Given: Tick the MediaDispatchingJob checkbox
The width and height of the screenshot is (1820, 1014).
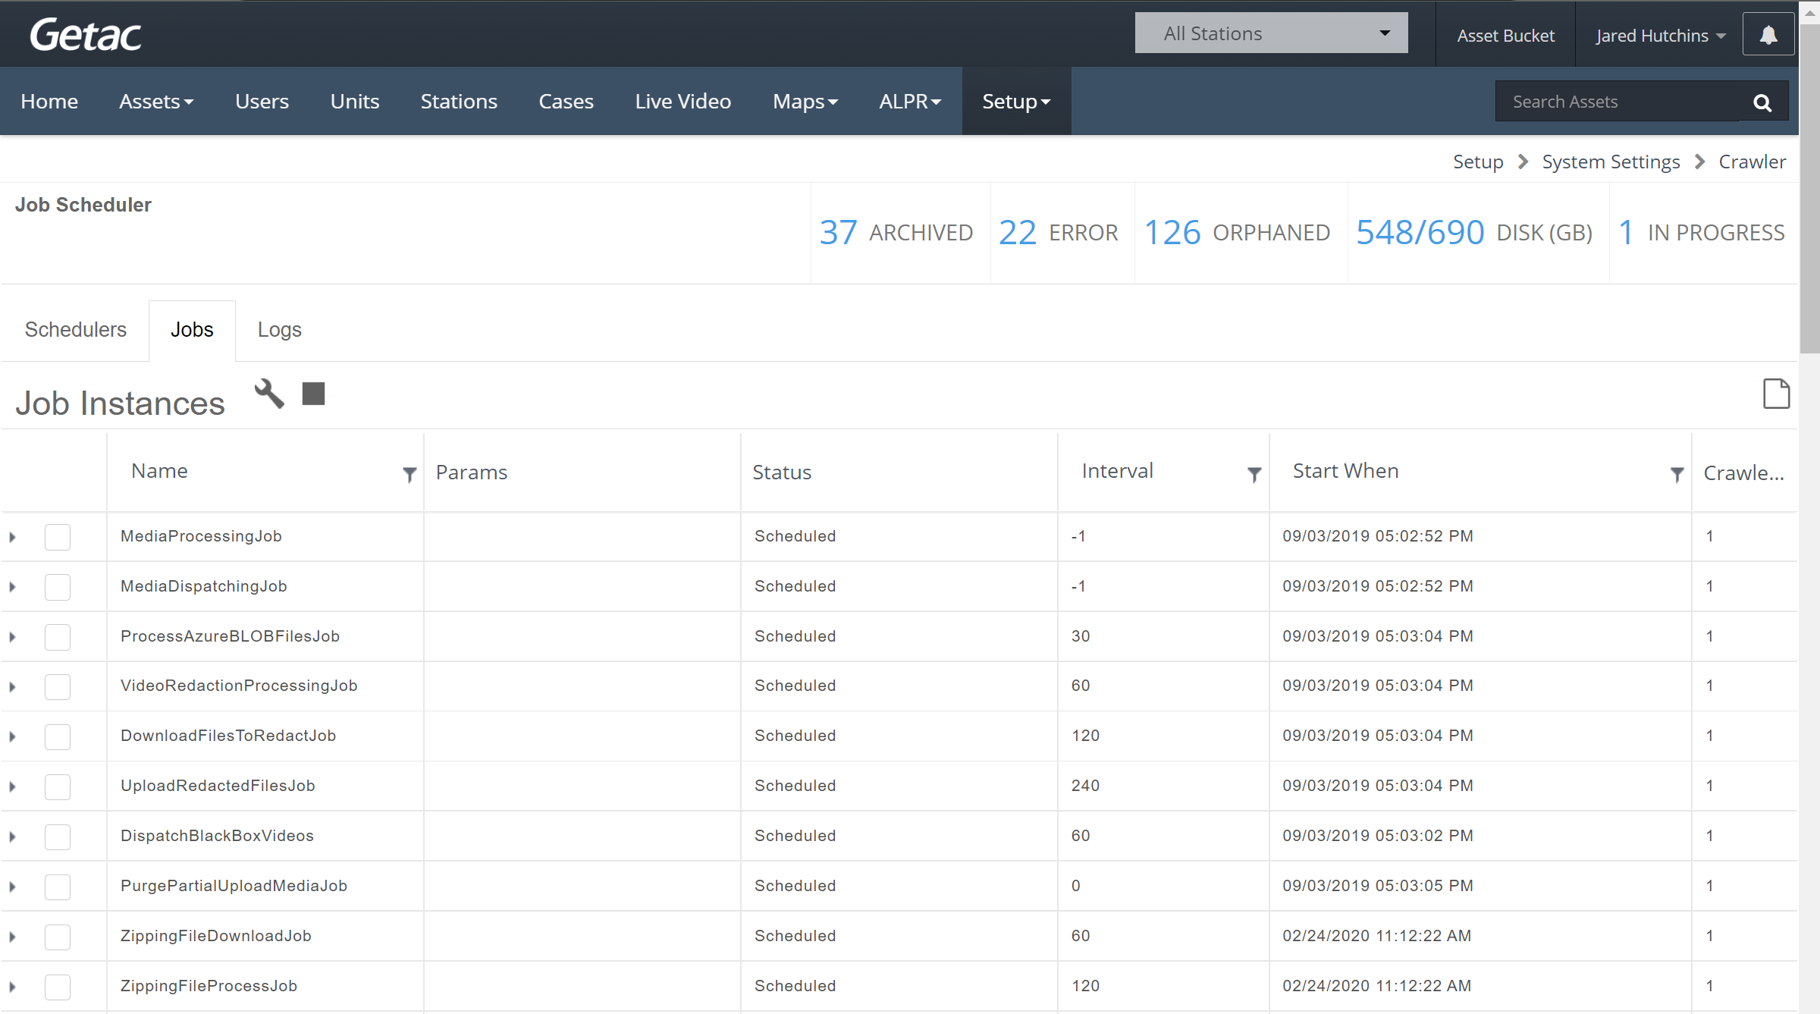Looking at the screenshot, I should click(58, 587).
